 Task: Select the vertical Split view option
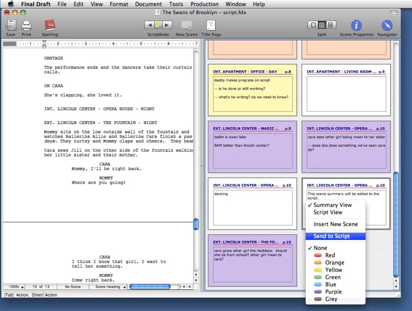point(322,25)
